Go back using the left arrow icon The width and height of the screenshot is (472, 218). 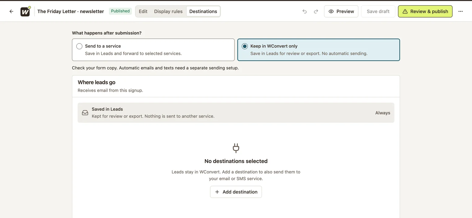[x=11, y=11]
